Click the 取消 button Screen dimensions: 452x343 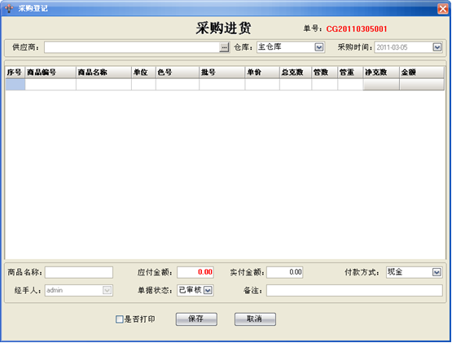click(255, 319)
